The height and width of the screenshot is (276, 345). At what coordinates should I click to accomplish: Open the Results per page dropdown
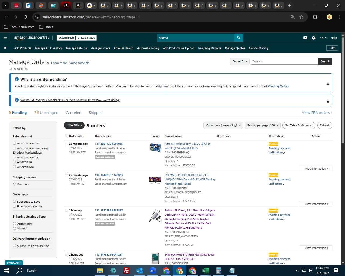click(263, 125)
